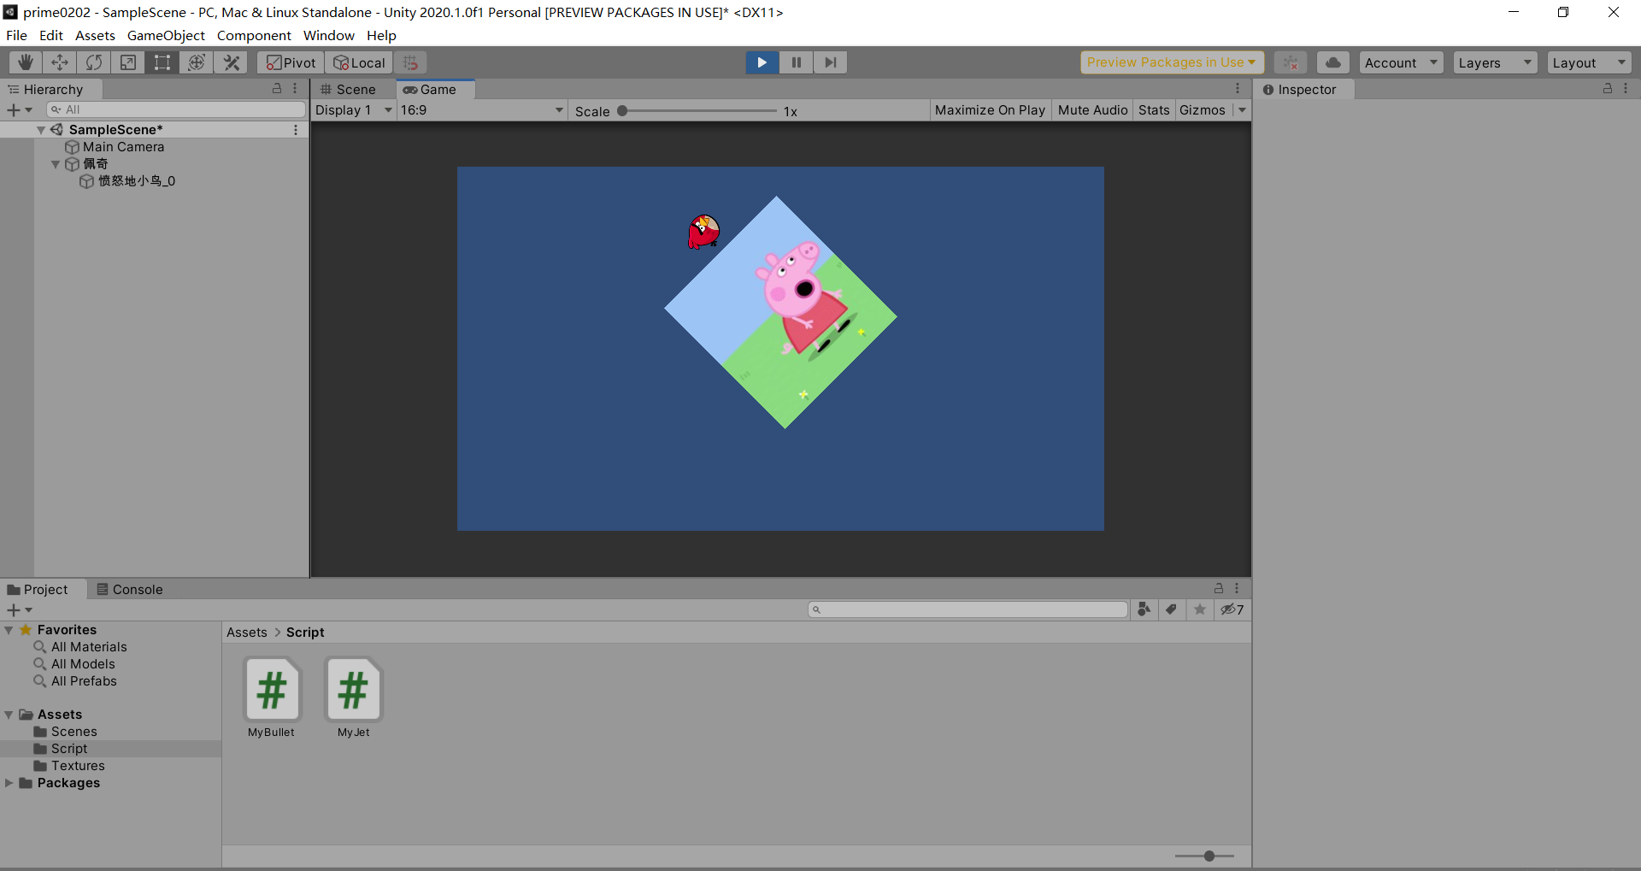Toggle the Inspector panel lock
This screenshot has width=1641, height=871.
click(1608, 88)
